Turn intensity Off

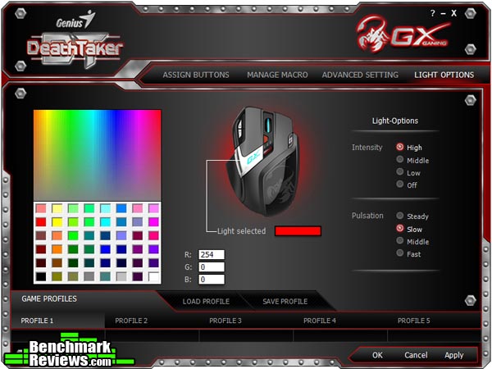point(400,184)
